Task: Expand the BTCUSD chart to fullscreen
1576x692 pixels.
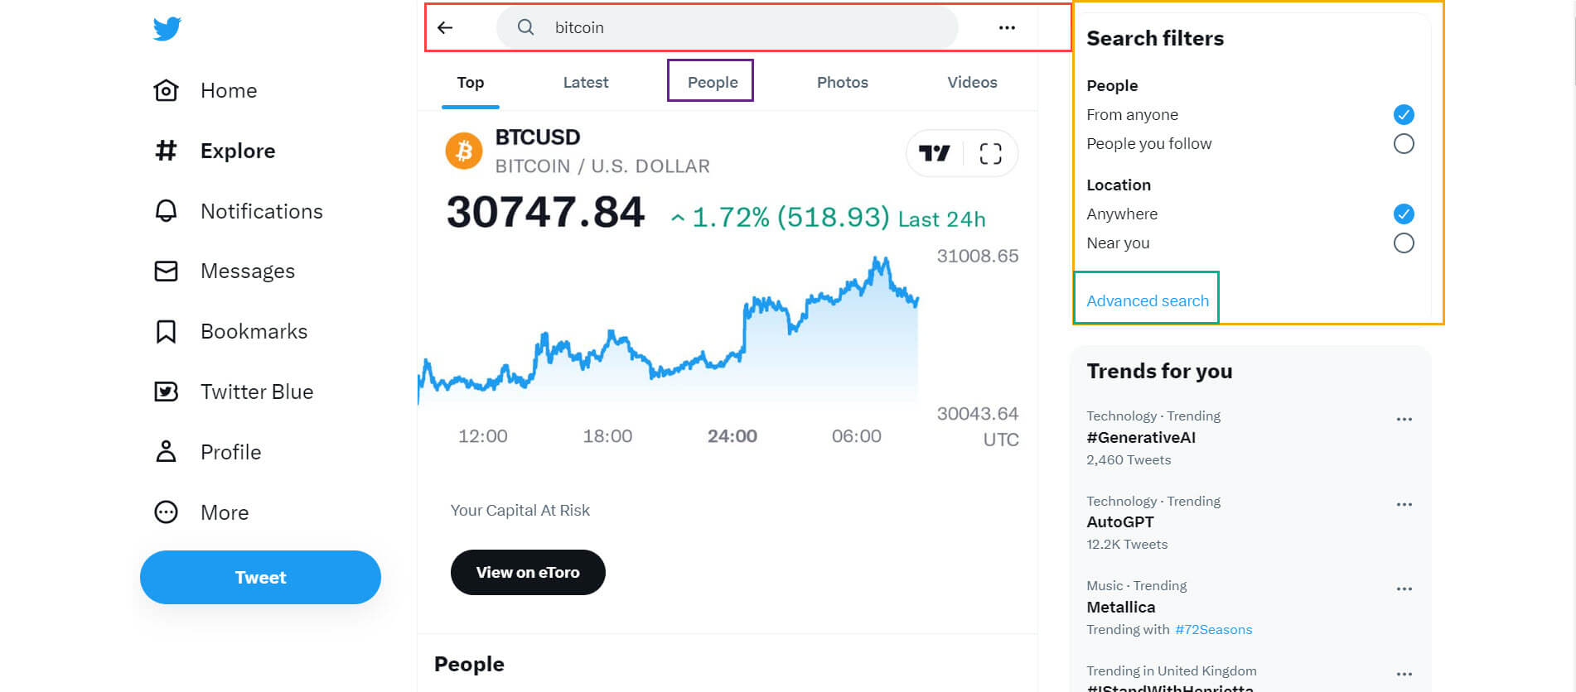Action: pos(990,153)
